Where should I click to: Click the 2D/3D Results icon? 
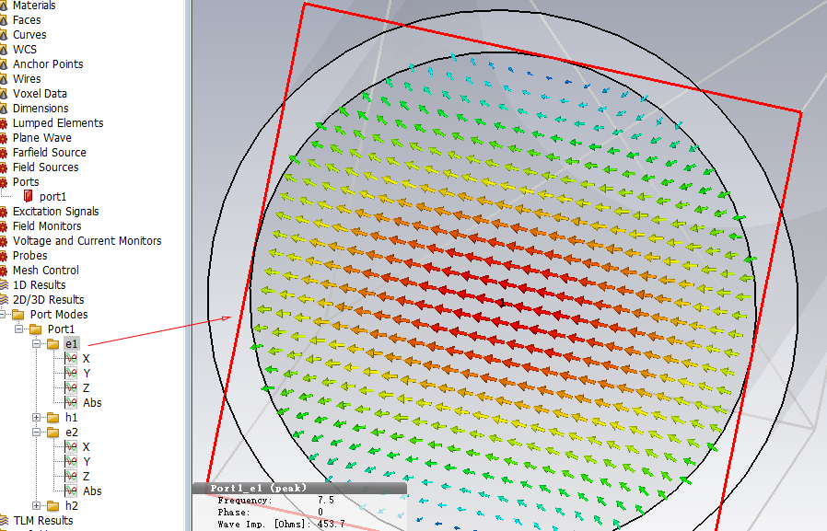point(4,300)
